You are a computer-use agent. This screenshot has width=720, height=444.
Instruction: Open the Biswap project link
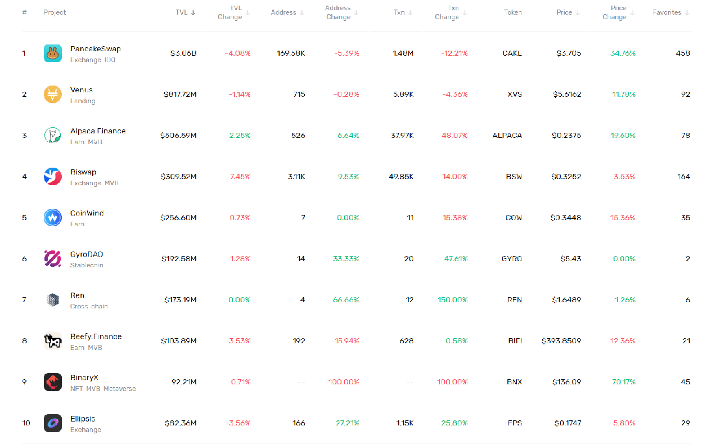pyautogui.click(x=83, y=172)
